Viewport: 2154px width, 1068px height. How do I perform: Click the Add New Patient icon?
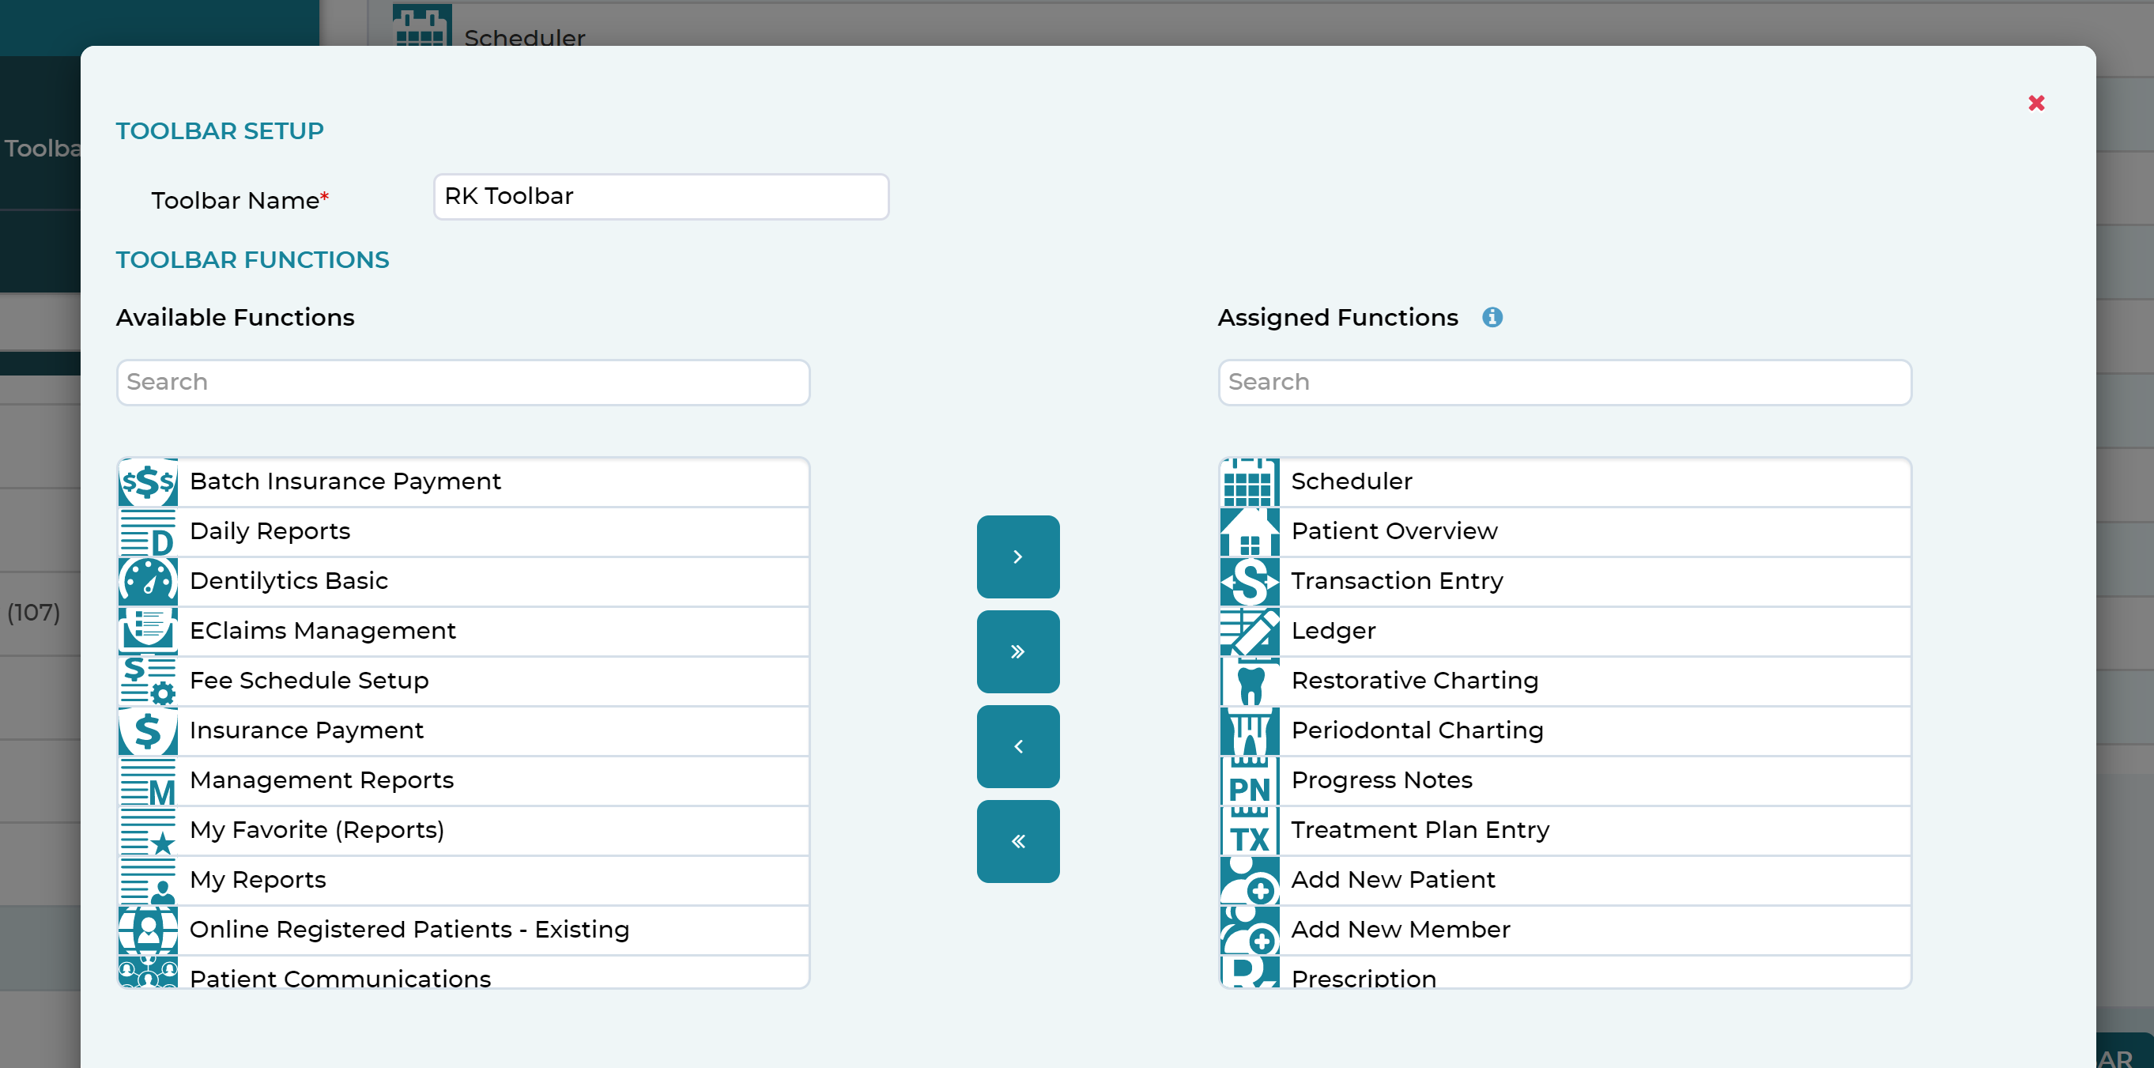pos(1249,880)
